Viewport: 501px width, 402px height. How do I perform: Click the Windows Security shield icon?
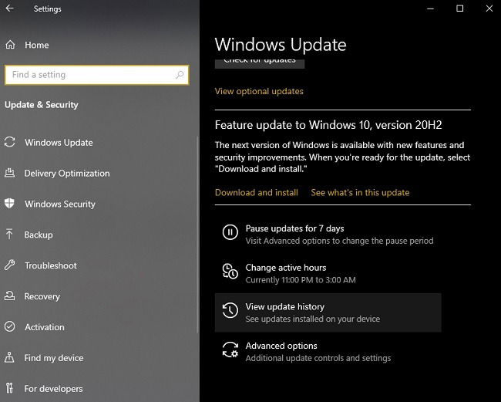click(x=9, y=204)
